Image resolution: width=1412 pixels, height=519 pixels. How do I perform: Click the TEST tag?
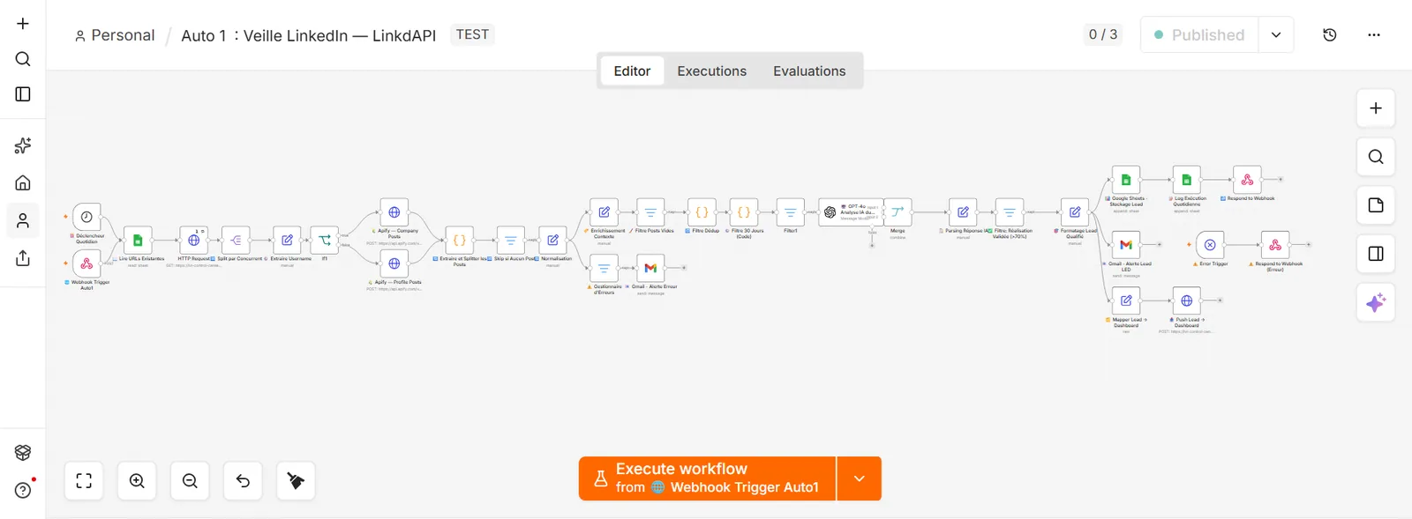(x=472, y=34)
